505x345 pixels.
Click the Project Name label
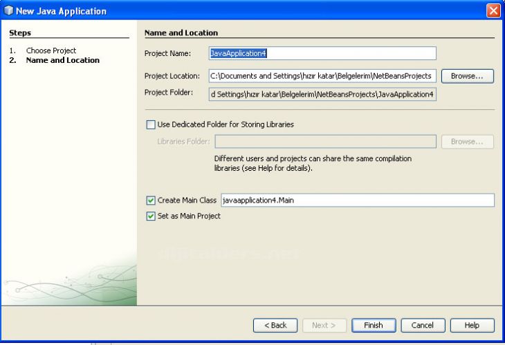click(167, 53)
